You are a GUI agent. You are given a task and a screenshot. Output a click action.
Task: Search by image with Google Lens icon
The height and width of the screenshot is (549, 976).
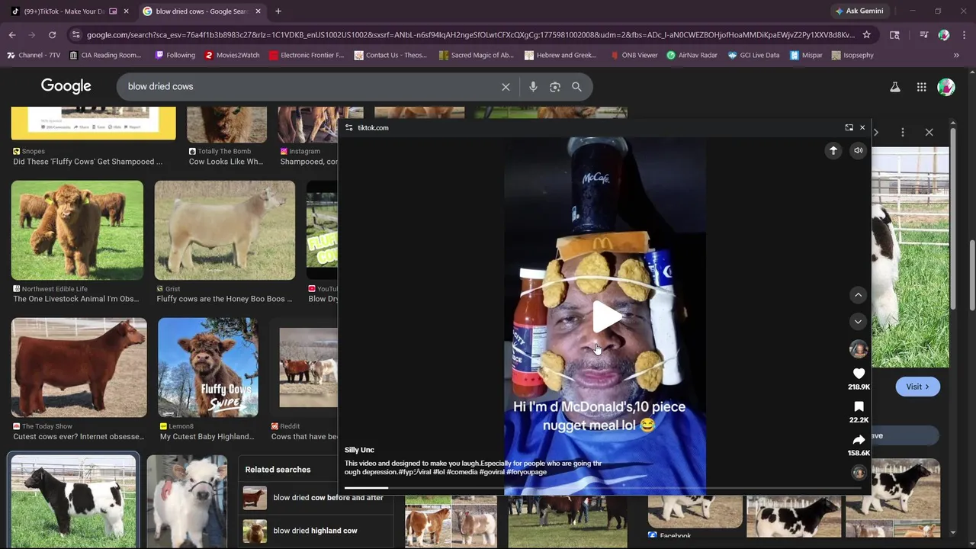555,87
